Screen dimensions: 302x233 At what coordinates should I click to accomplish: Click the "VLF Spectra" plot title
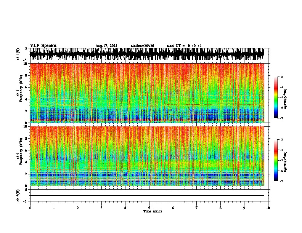click(43, 46)
